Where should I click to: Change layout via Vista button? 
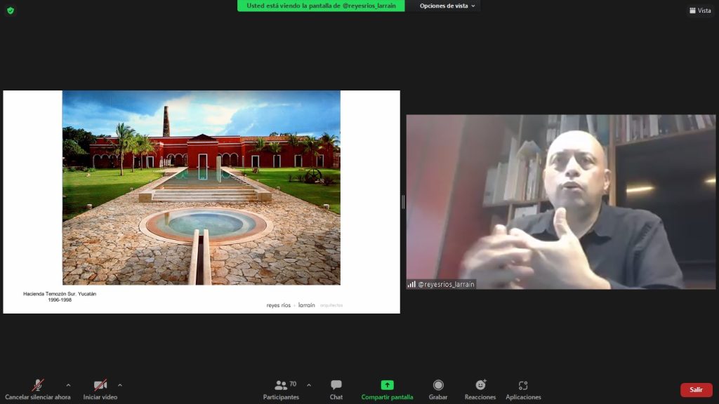click(x=700, y=10)
